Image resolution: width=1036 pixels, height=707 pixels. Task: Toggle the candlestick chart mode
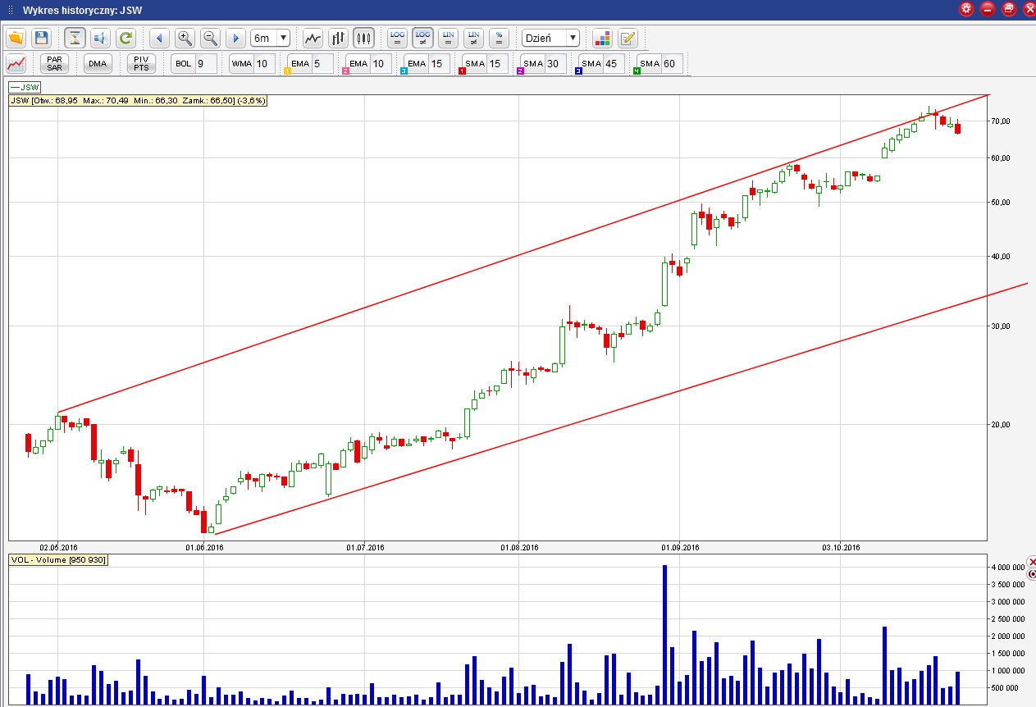click(x=363, y=38)
